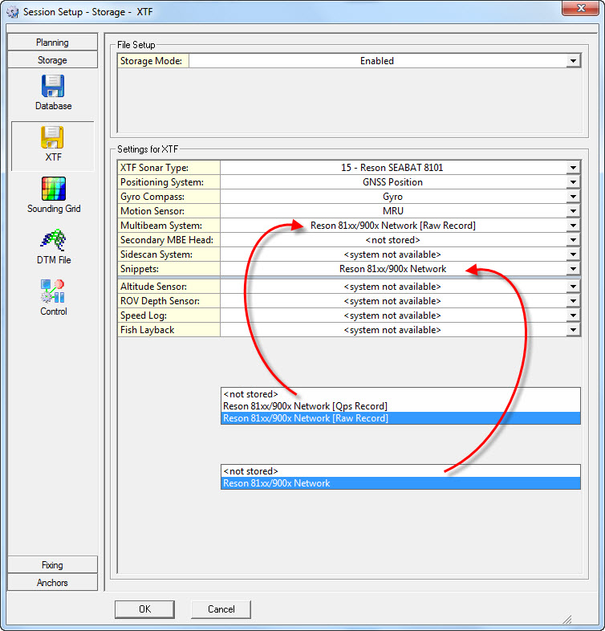The image size is (605, 631).
Task: Open the Gyro Compass dropdown arrow
Action: (x=573, y=197)
